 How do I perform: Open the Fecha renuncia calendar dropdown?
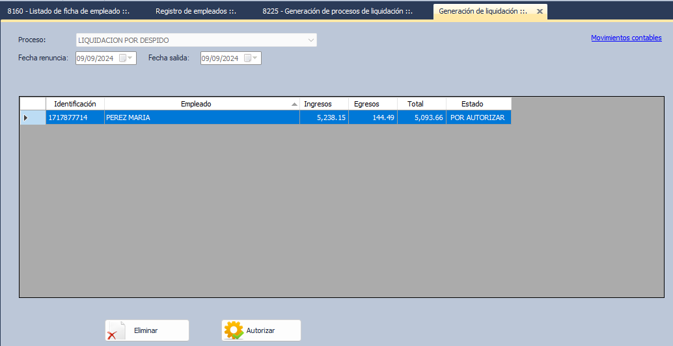(x=131, y=58)
